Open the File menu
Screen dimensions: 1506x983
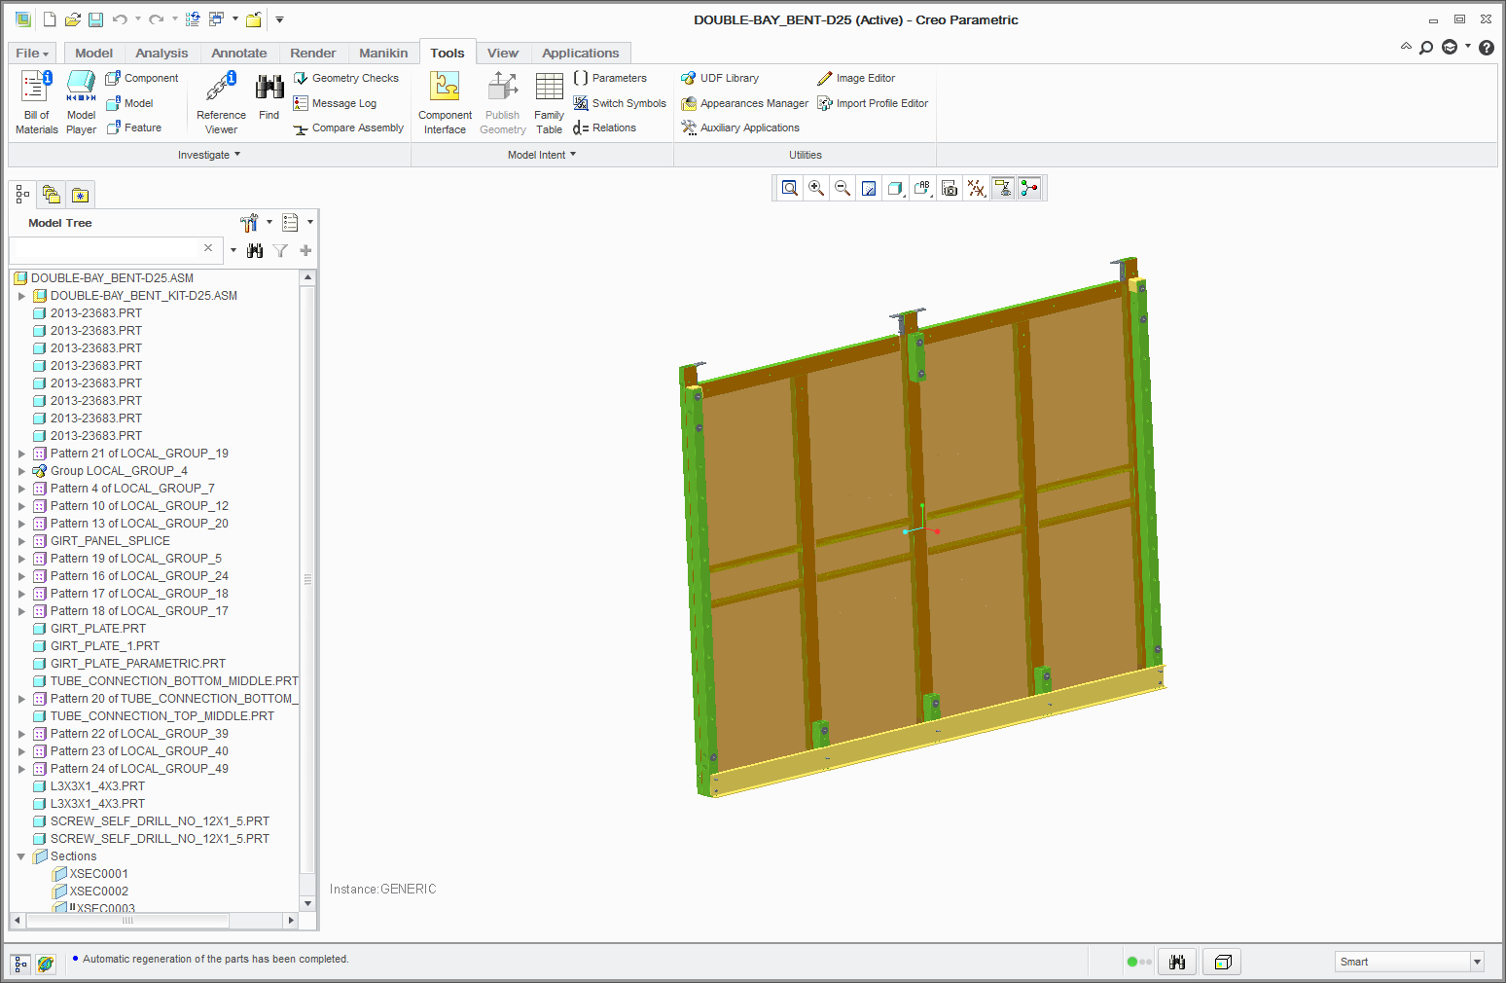(31, 53)
